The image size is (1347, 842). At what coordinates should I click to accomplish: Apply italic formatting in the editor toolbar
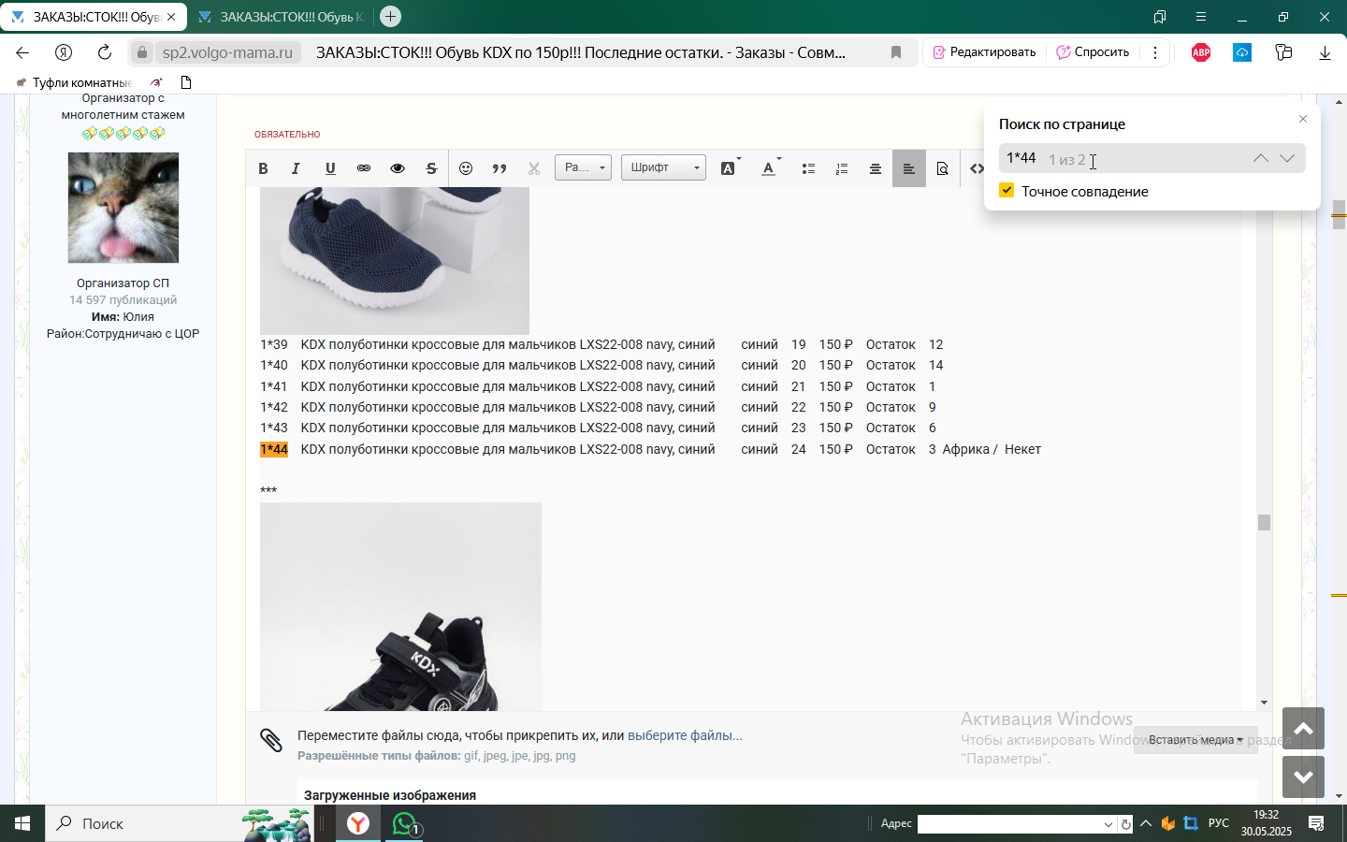click(296, 168)
